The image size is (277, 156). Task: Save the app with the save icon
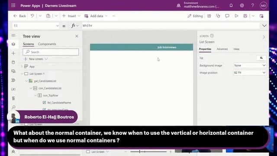[x=245, y=16]
